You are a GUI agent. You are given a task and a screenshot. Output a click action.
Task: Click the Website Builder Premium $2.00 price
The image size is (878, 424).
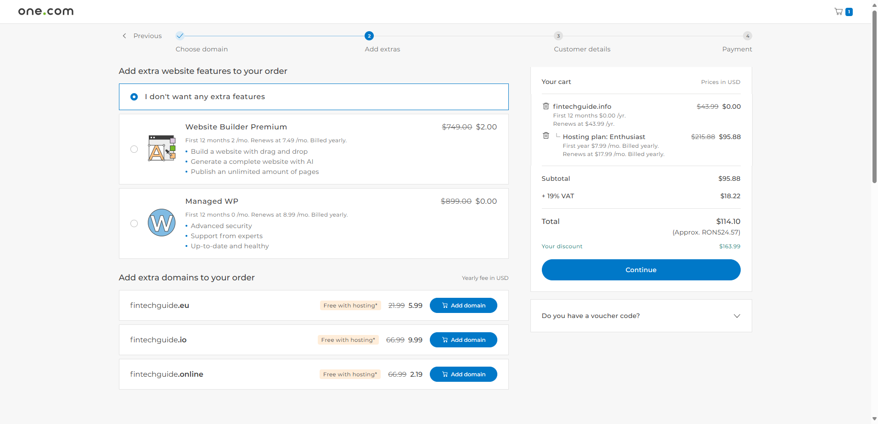tap(486, 127)
